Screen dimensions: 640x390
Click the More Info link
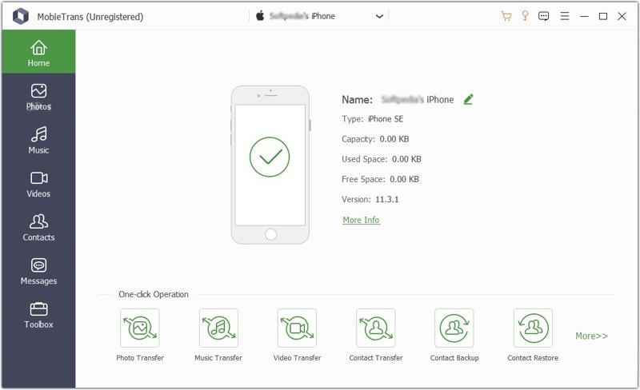point(361,220)
